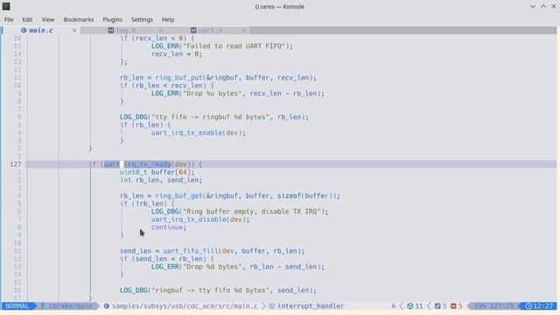Click the "Failed to read UART FIFO" string
This screenshot has height=315, width=560.
[234, 46]
